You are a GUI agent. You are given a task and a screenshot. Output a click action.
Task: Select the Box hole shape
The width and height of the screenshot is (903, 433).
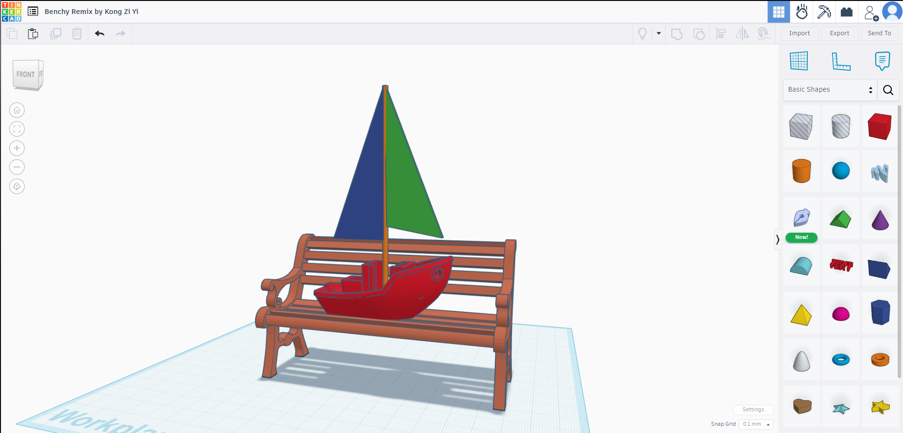point(801,126)
